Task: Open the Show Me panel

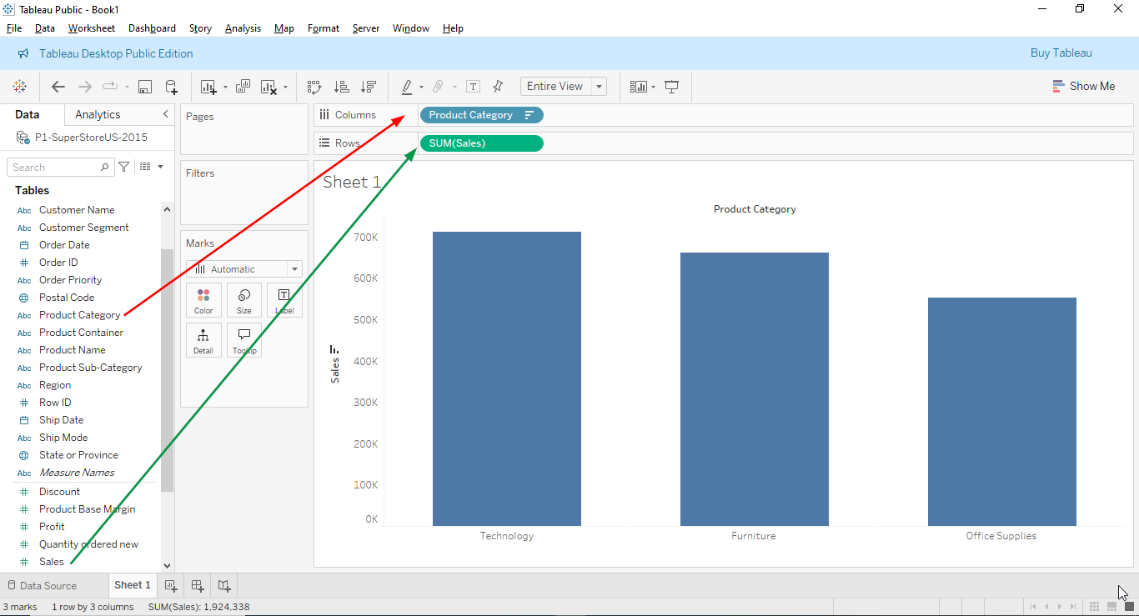Action: click(x=1083, y=86)
